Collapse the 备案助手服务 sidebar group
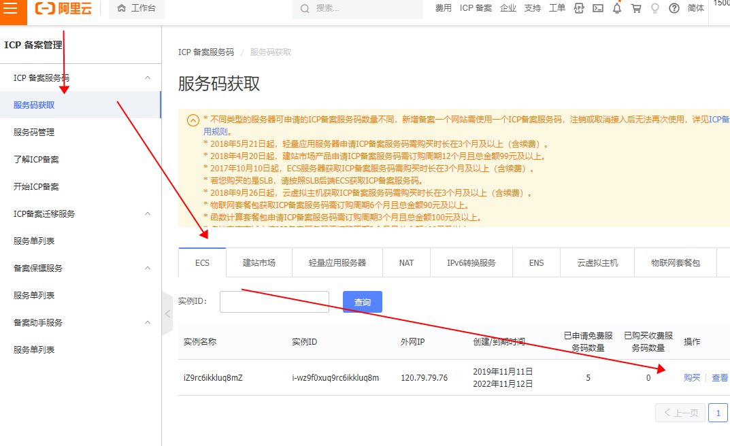Image resolution: width=730 pixels, height=446 pixels. point(148,323)
